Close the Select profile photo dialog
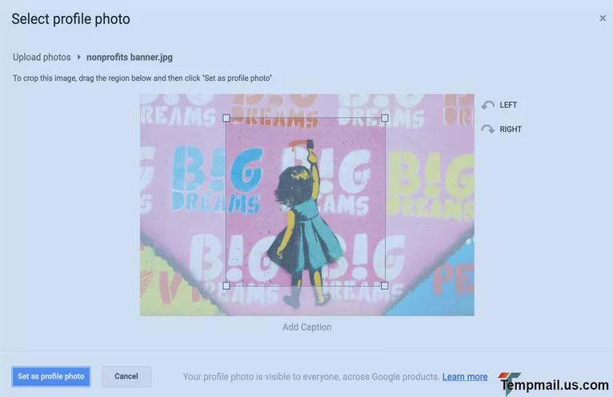The image size is (613, 397). (603, 18)
